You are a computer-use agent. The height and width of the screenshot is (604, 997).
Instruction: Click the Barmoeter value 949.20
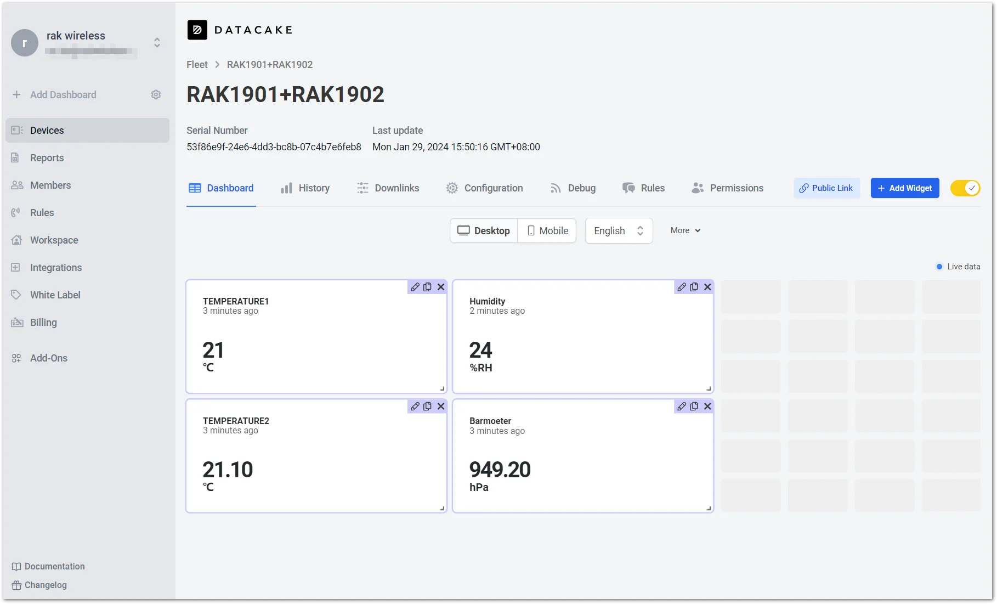pyautogui.click(x=500, y=470)
